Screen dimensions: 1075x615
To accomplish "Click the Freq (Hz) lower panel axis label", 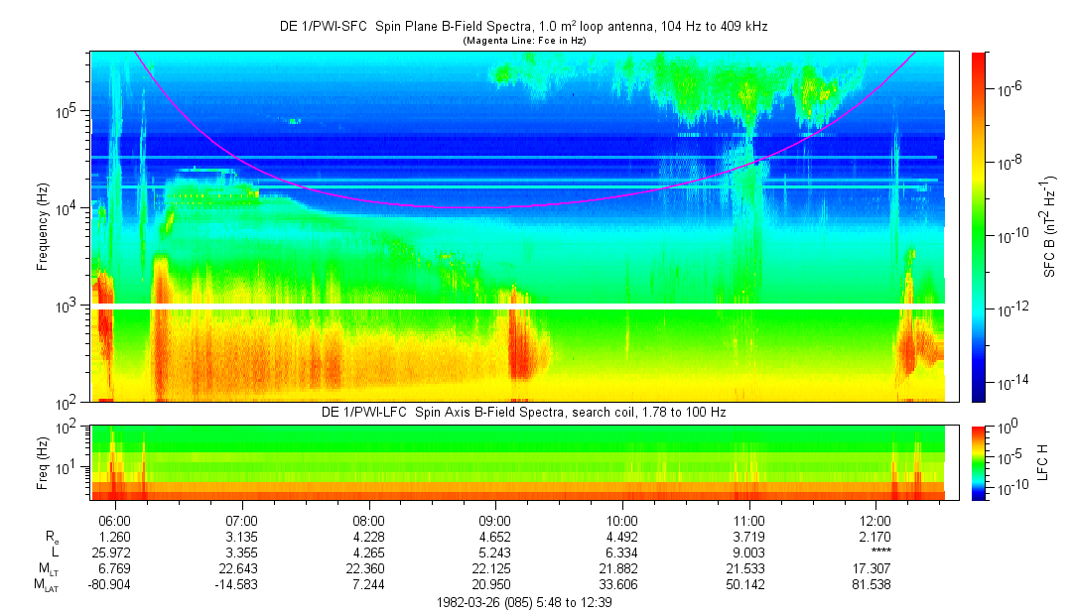I will (x=43, y=462).
